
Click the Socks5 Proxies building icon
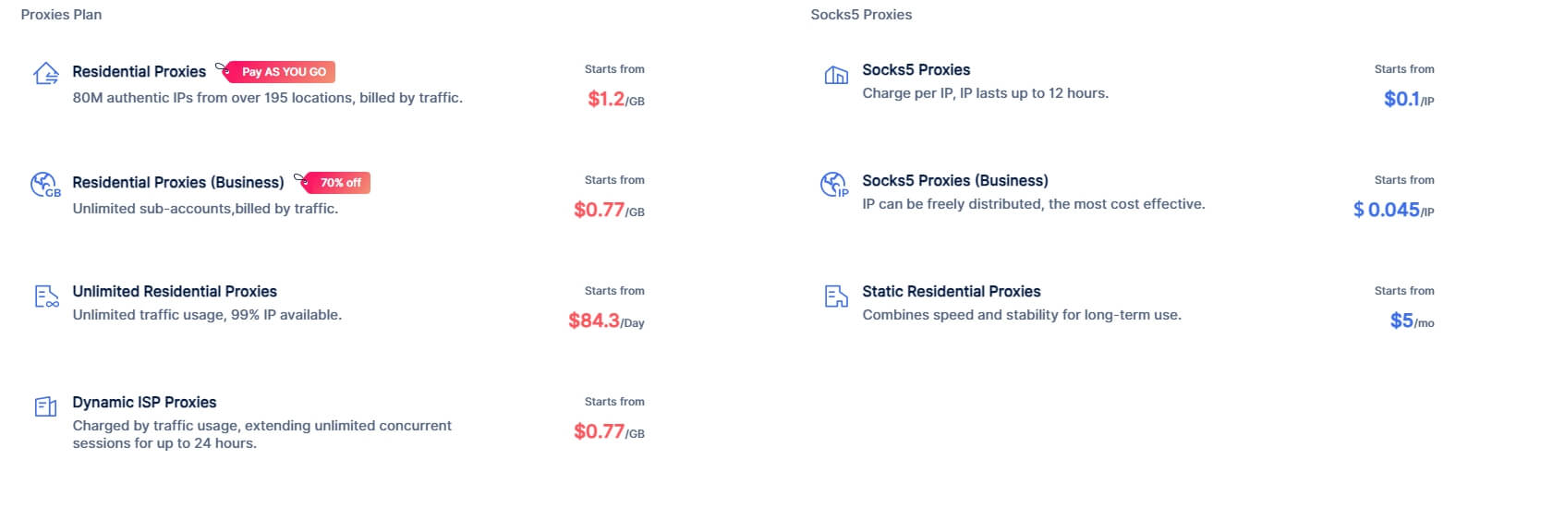[835, 75]
